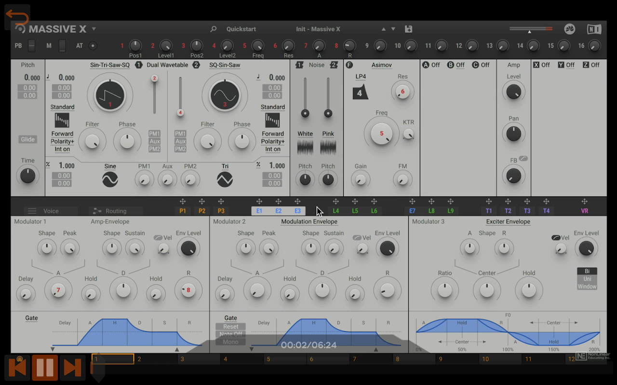This screenshot has height=385, width=617.
Task: Switch to the Routing tab
Action: point(116,211)
